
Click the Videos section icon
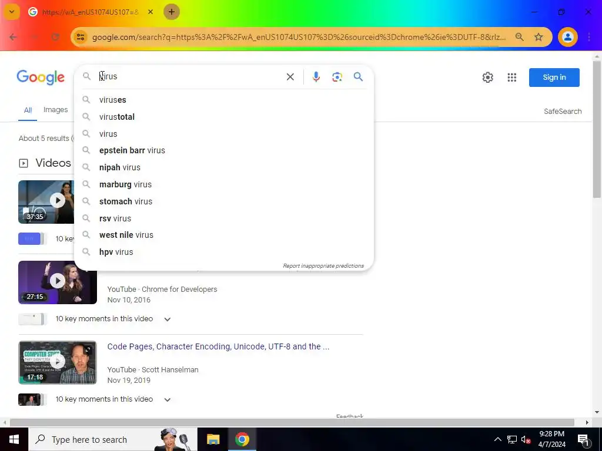pos(24,163)
